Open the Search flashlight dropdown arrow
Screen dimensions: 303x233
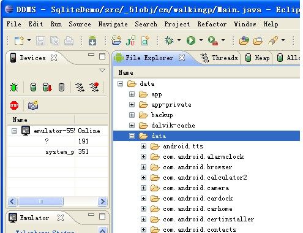pyautogui.click(x=283, y=40)
